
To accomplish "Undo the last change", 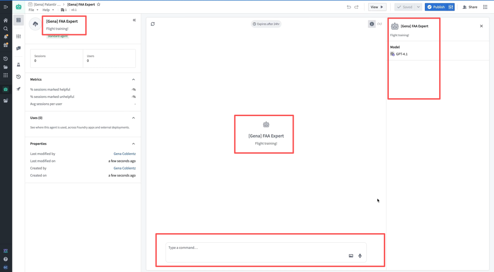I will (349, 7).
